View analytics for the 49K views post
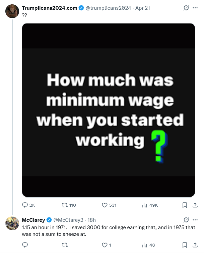This screenshot has width=204, height=256. [x=145, y=205]
